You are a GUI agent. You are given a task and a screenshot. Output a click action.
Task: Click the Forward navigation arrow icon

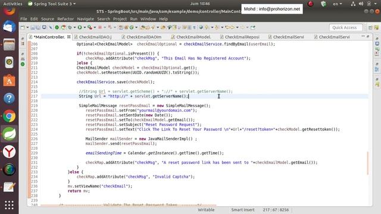pos(242,27)
